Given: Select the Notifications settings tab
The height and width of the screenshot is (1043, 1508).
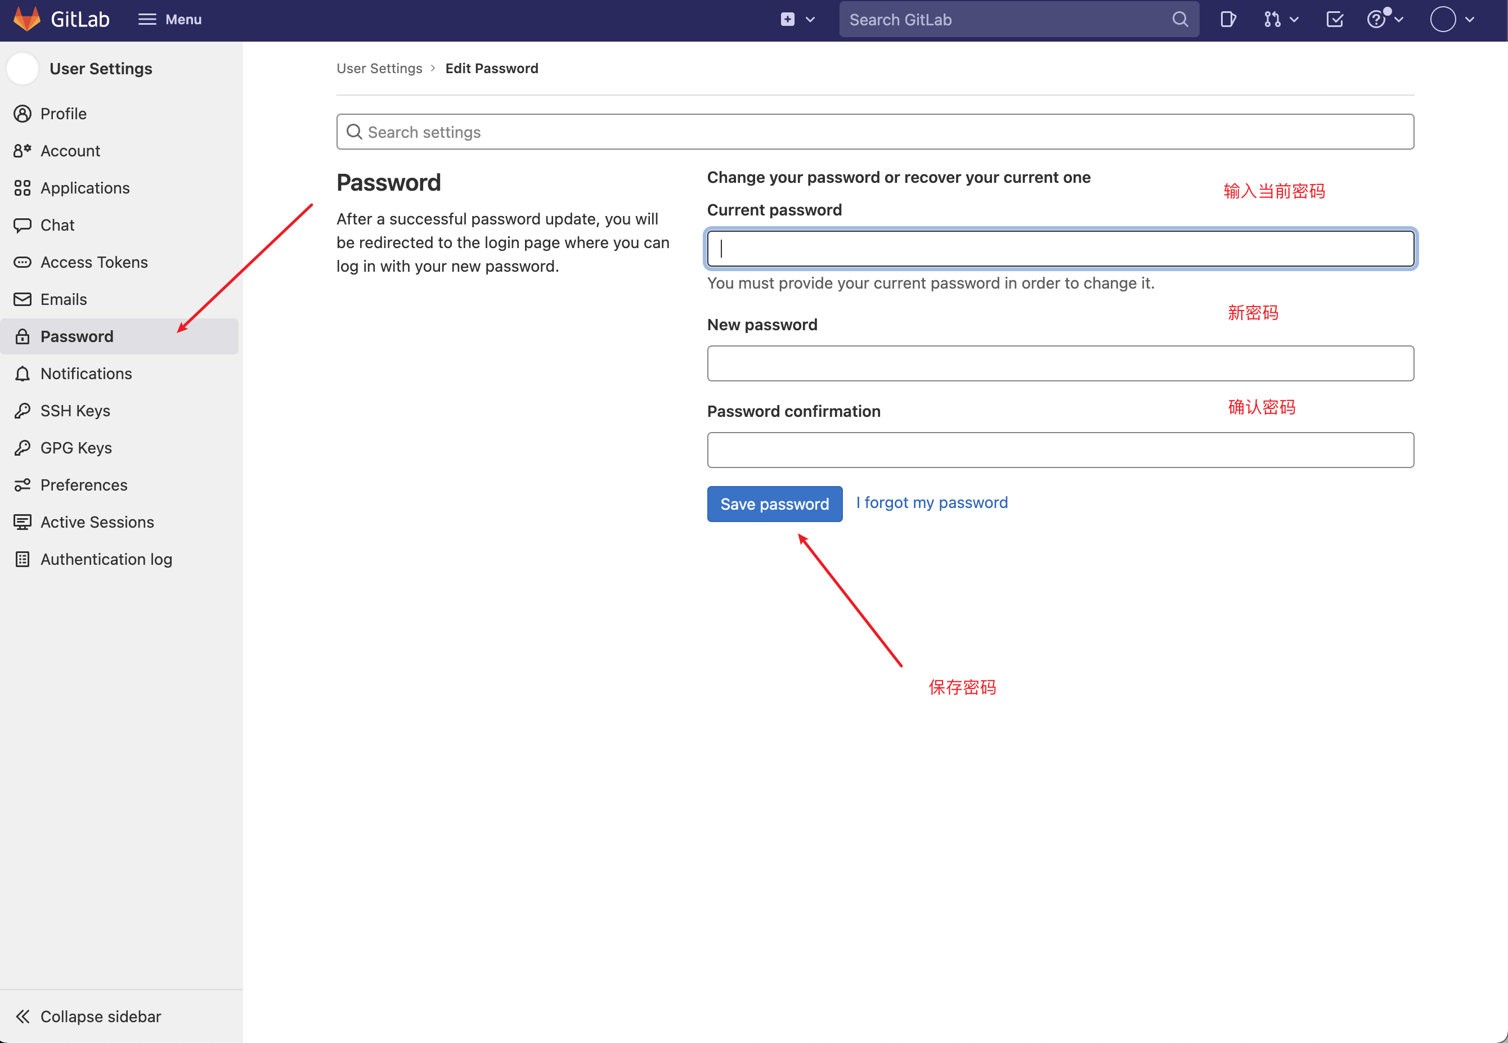Looking at the screenshot, I should 86,372.
